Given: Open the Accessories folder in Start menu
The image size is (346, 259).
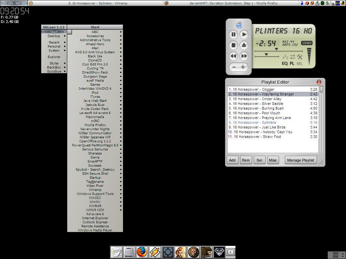Looking at the screenshot, I should pos(95,36).
